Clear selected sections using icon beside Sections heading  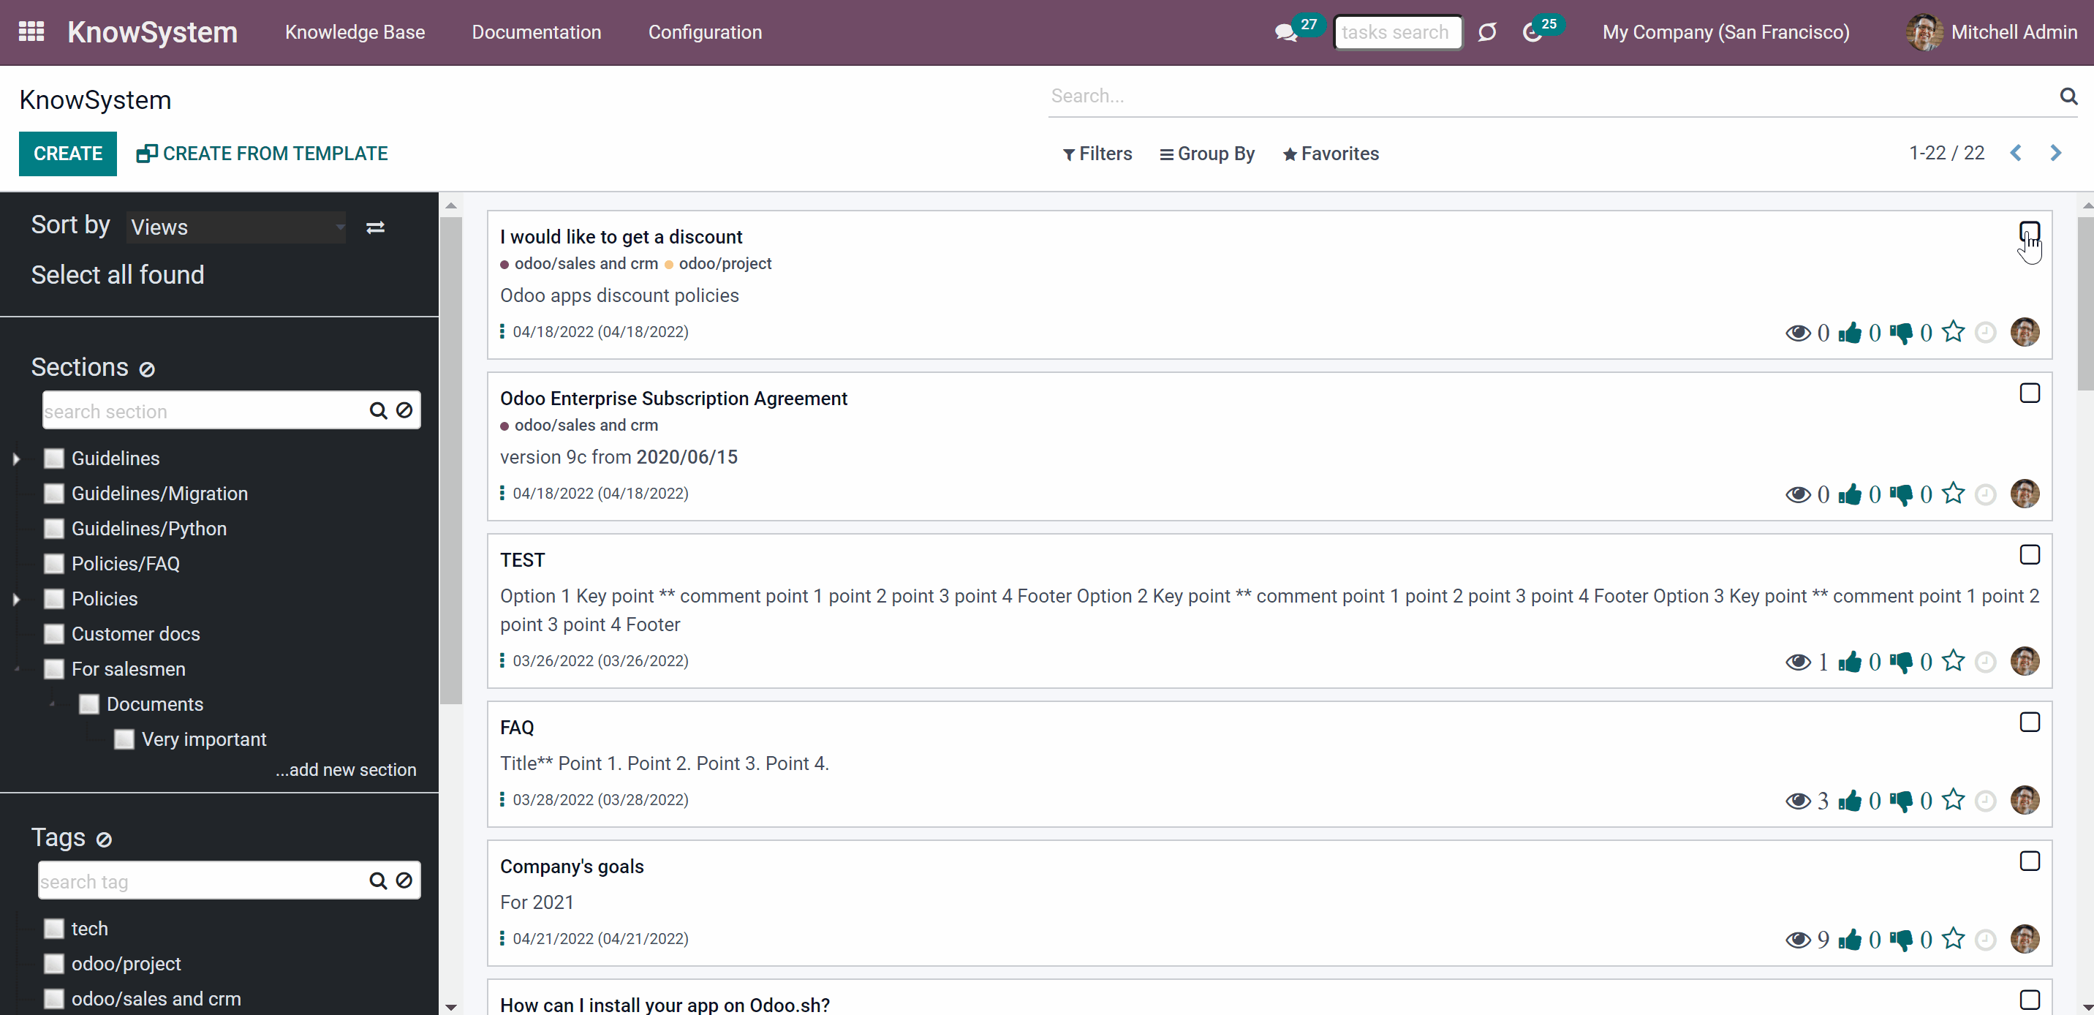tap(147, 369)
